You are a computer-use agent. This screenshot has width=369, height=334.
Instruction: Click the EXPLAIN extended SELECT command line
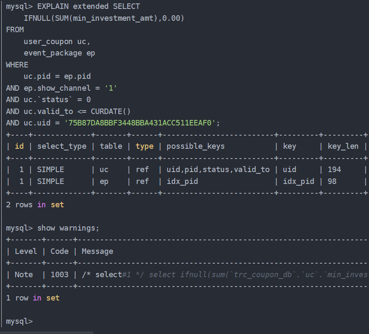click(73, 7)
